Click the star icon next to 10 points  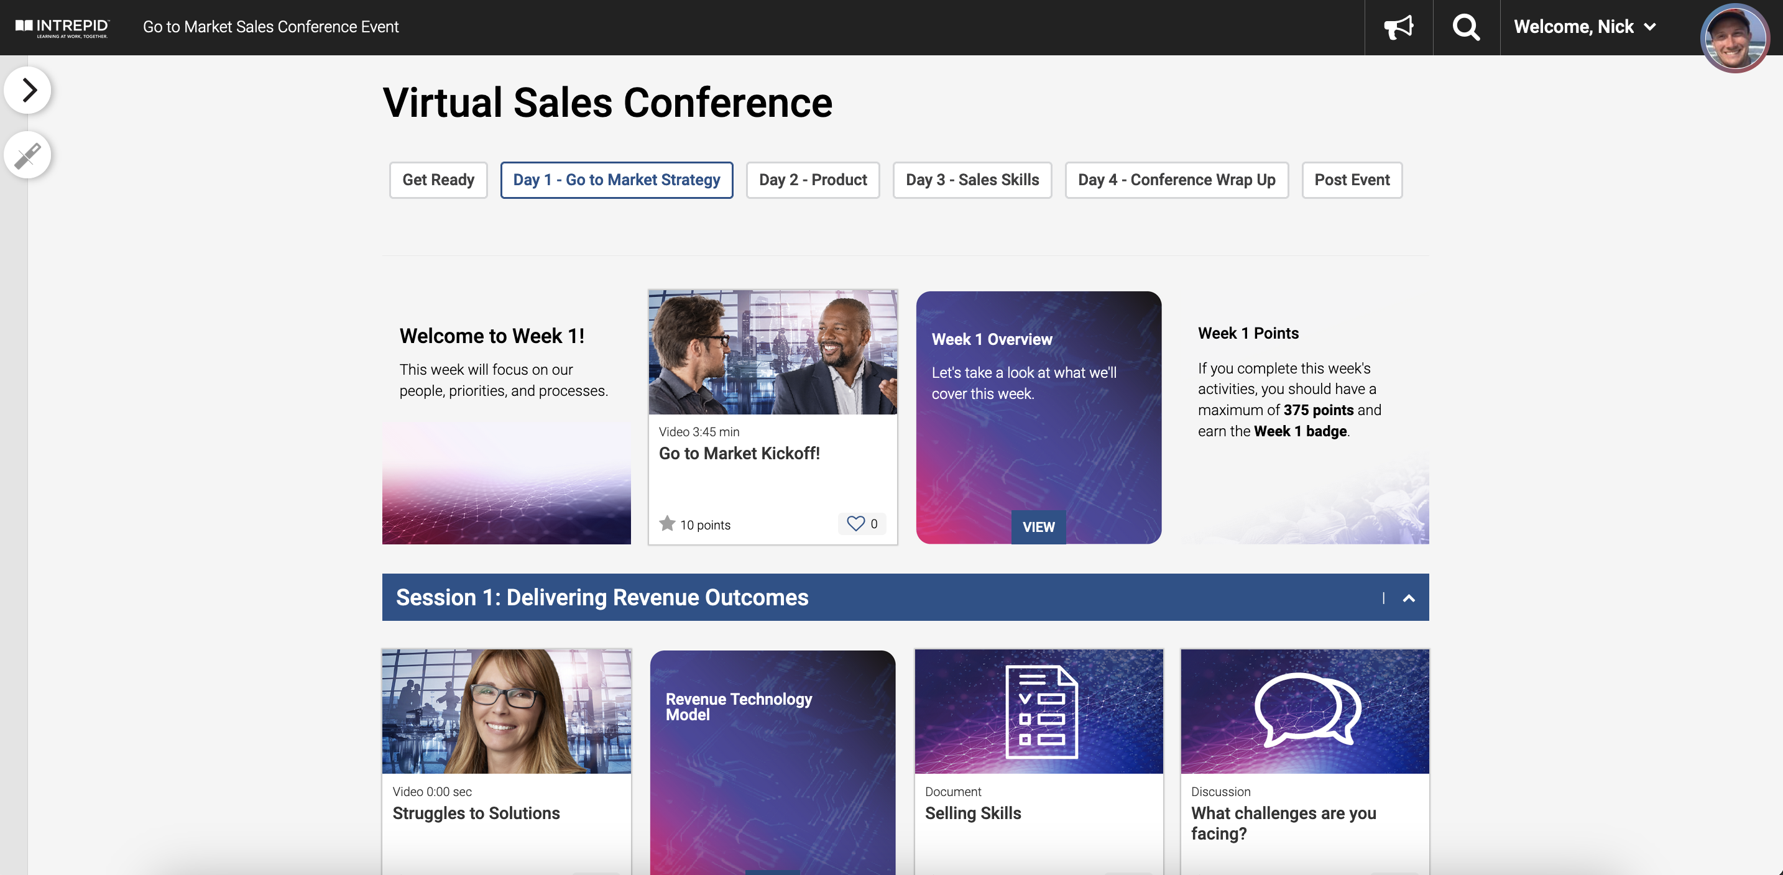click(x=666, y=524)
